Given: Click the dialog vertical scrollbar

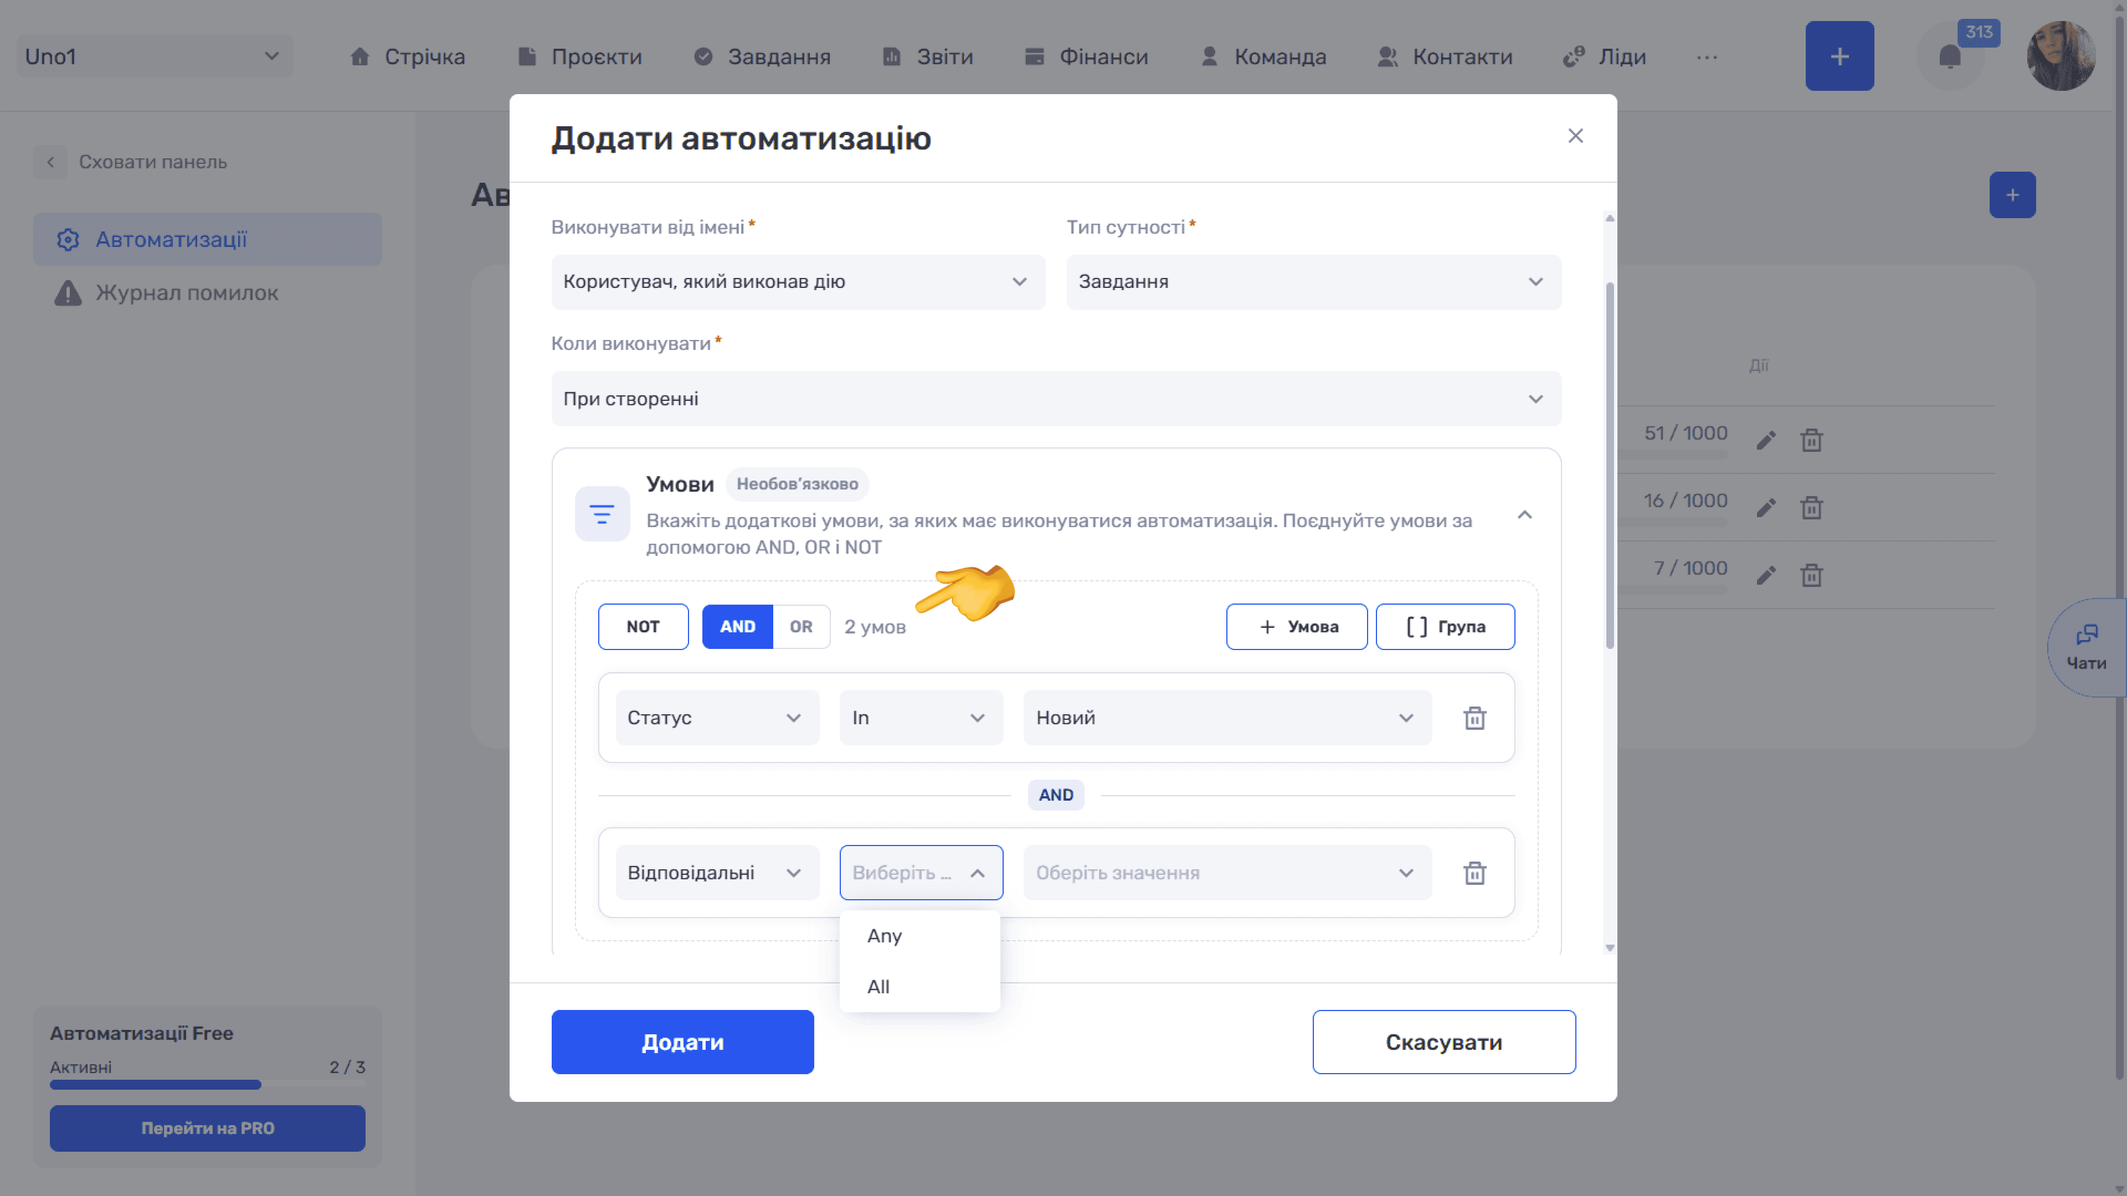Looking at the screenshot, I should (x=1609, y=466).
